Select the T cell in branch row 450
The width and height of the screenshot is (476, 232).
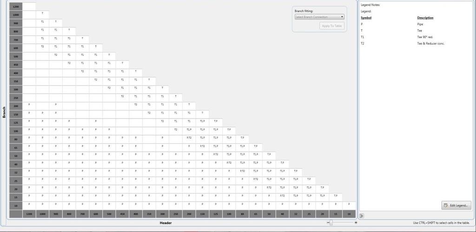(122, 64)
